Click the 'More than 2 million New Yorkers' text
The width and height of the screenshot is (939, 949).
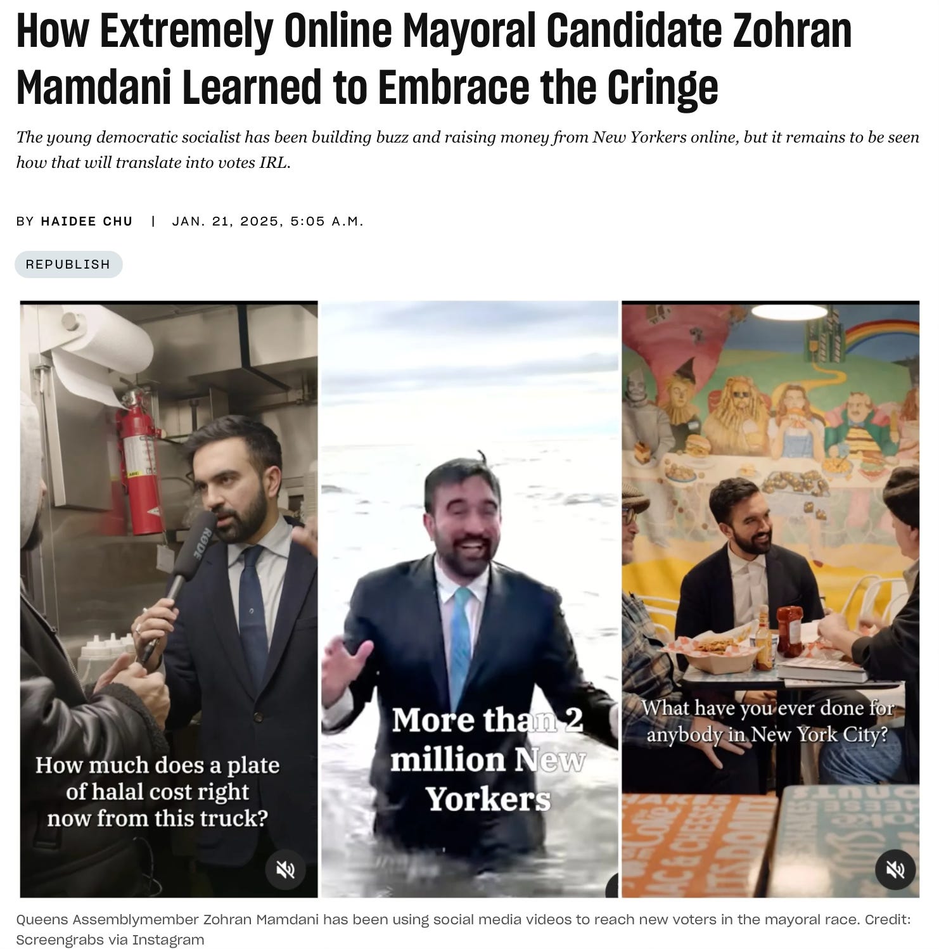click(x=487, y=759)
